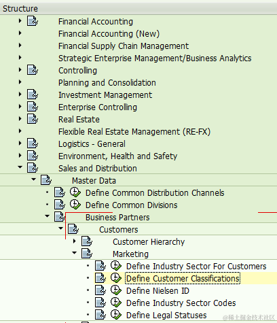Viewport: 277px width, 323px height.
Task: Select Define Customer Classifications entry
Action: tap(183, 279)
